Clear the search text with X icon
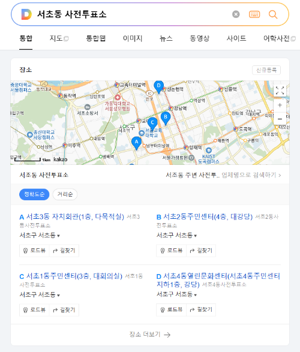Image resolution: width=300 pixels, height=352 pixels. tap(236, 14)
